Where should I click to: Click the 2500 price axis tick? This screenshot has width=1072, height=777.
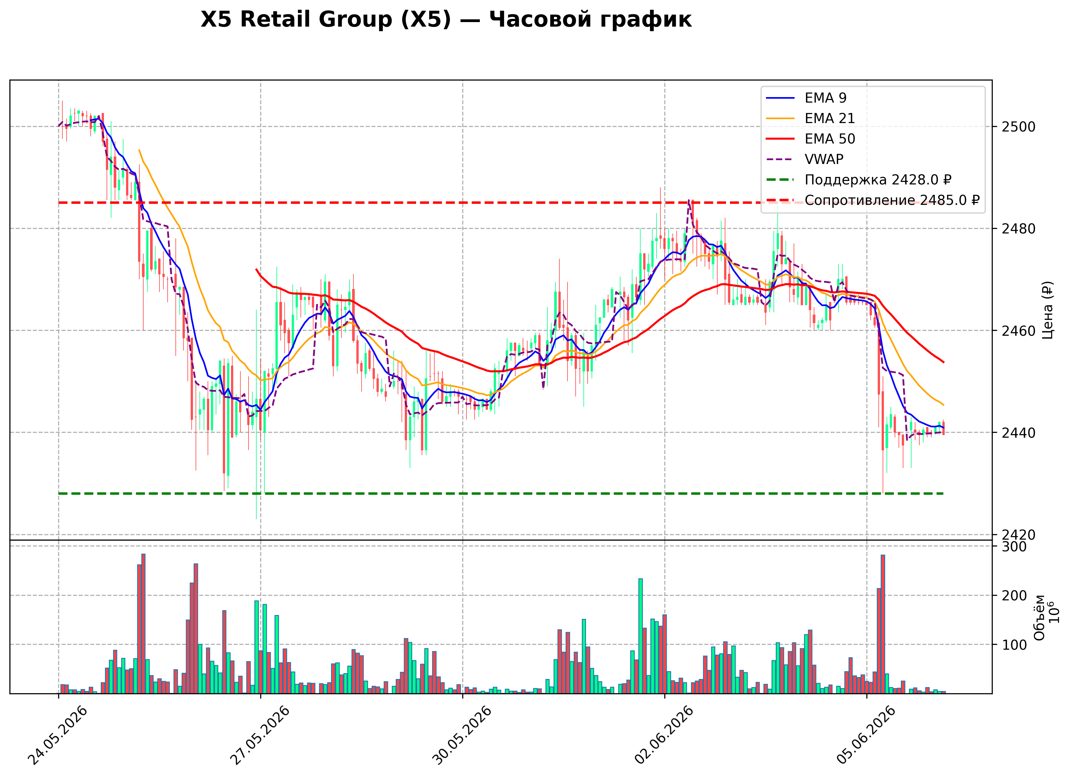pos(1018,127)
